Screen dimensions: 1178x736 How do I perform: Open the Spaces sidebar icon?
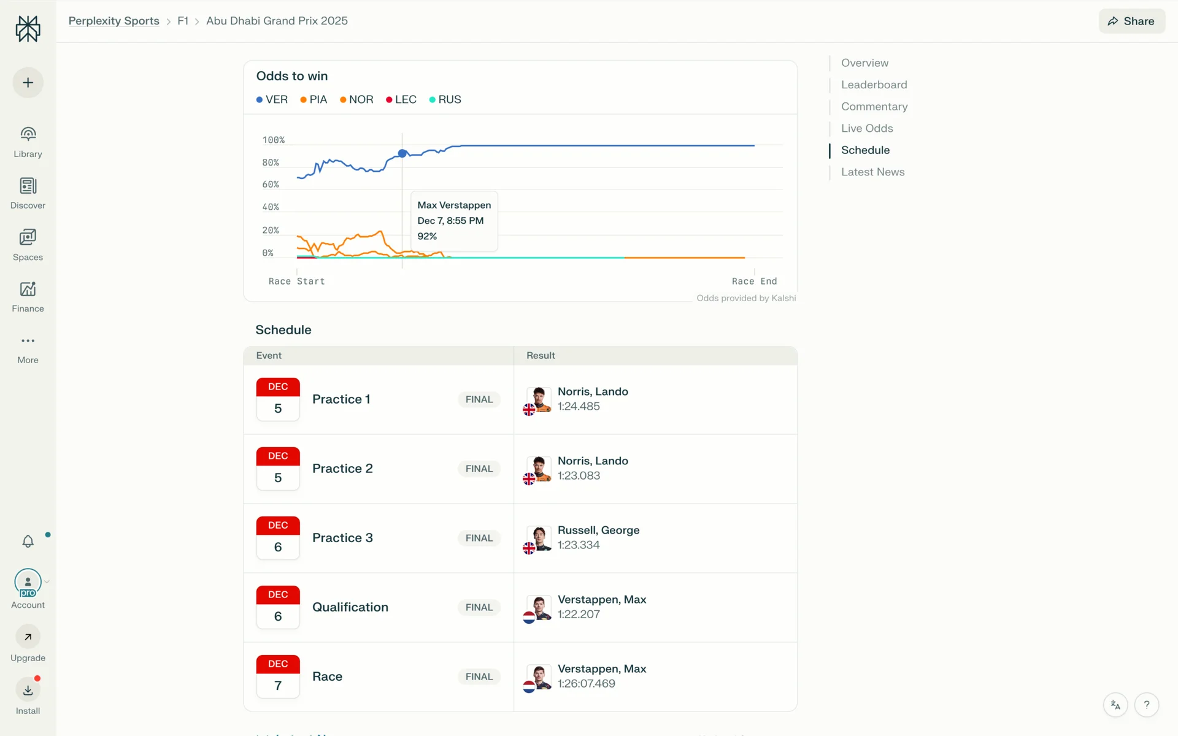(x=28, y=237)
